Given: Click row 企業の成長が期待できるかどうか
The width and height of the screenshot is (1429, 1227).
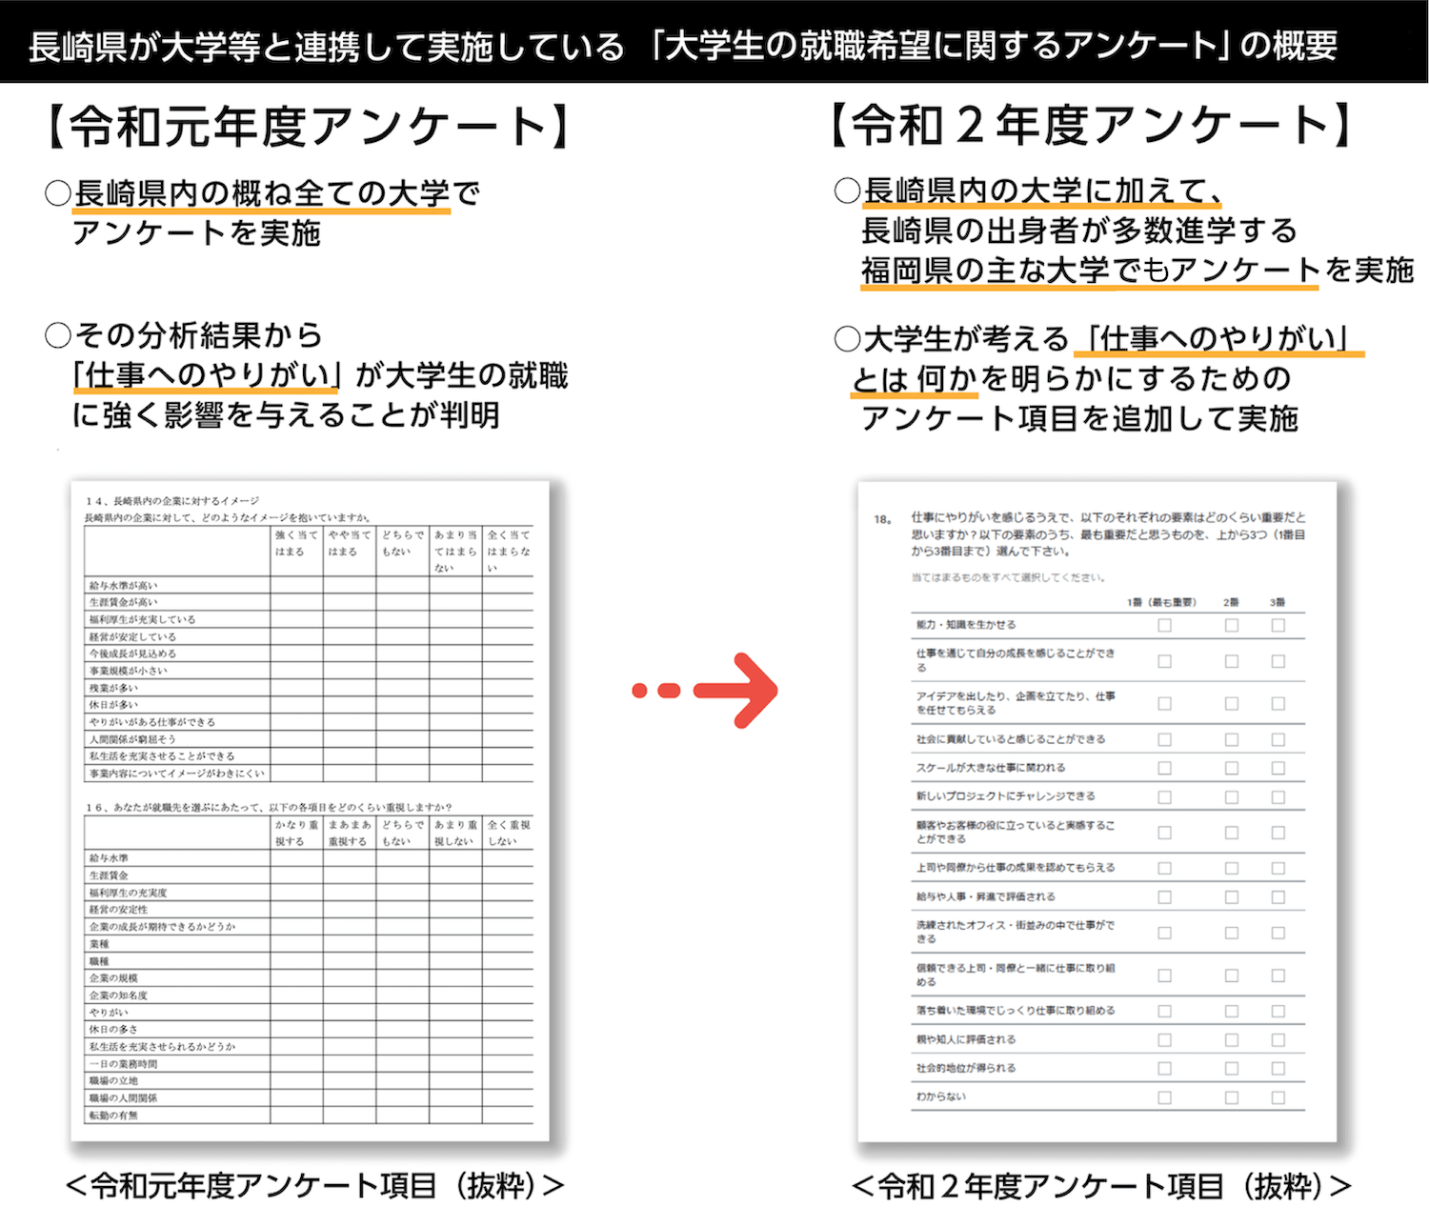Looking at the screenshot, I should click(309, 927).
